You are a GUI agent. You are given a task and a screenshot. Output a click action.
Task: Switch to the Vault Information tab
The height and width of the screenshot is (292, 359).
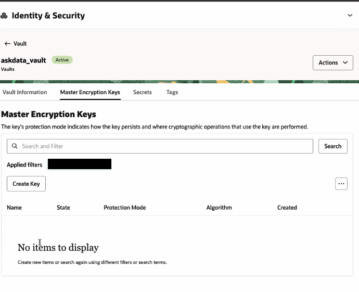[25, 92]
